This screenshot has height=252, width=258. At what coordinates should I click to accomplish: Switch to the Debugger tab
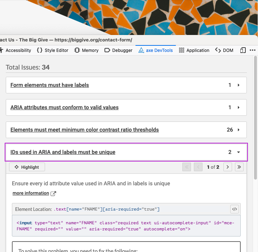coord(118,50)
